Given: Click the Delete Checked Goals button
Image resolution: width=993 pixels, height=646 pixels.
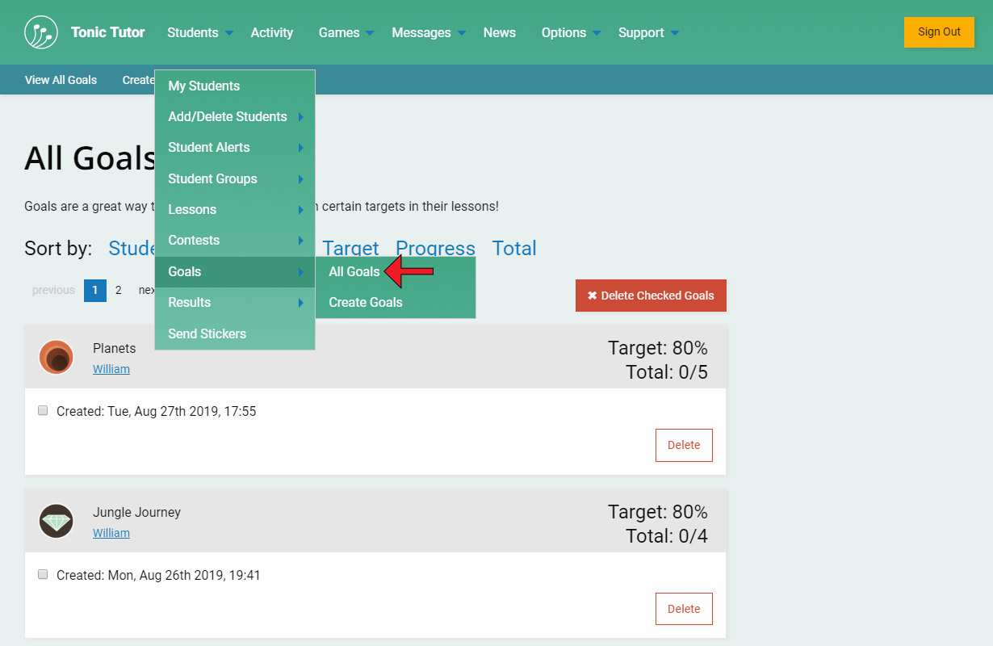Looking at the screenshot, I should click(651, 296).
